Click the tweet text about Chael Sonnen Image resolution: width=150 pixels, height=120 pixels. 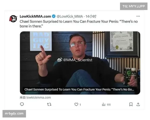pos(79,24)
